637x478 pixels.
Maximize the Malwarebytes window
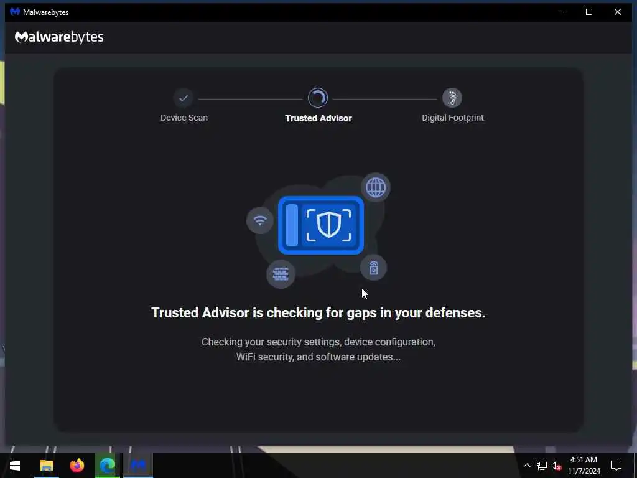[589, 12]
